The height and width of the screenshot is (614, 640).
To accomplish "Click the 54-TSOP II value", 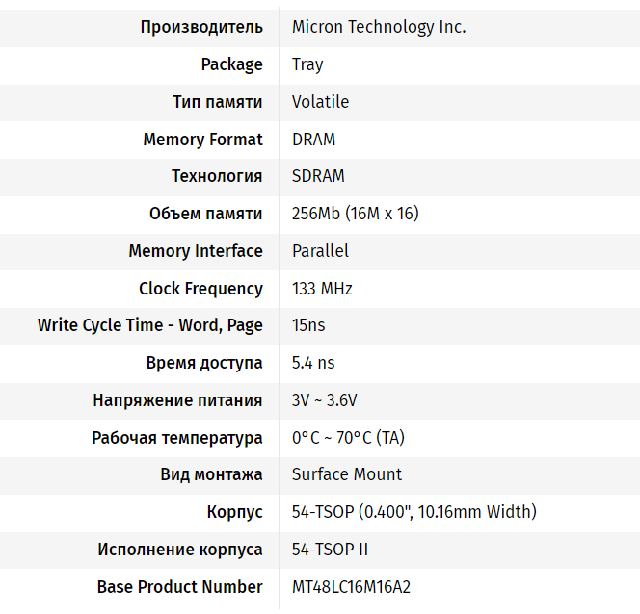I will [x=330, y=550].
